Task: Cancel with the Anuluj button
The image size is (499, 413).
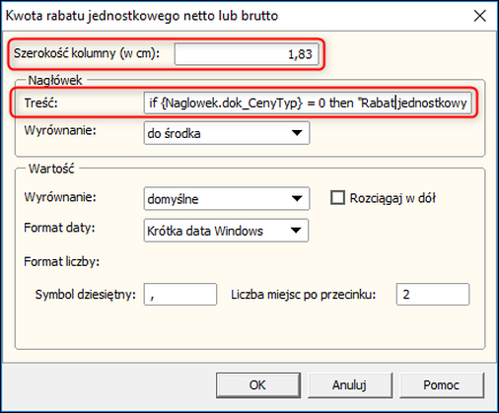Action: (350, 385)
